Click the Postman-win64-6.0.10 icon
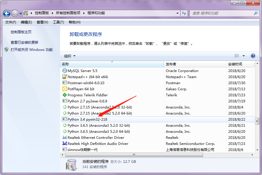Viewport: 262px width, 175px height. [x=64, y=83]
